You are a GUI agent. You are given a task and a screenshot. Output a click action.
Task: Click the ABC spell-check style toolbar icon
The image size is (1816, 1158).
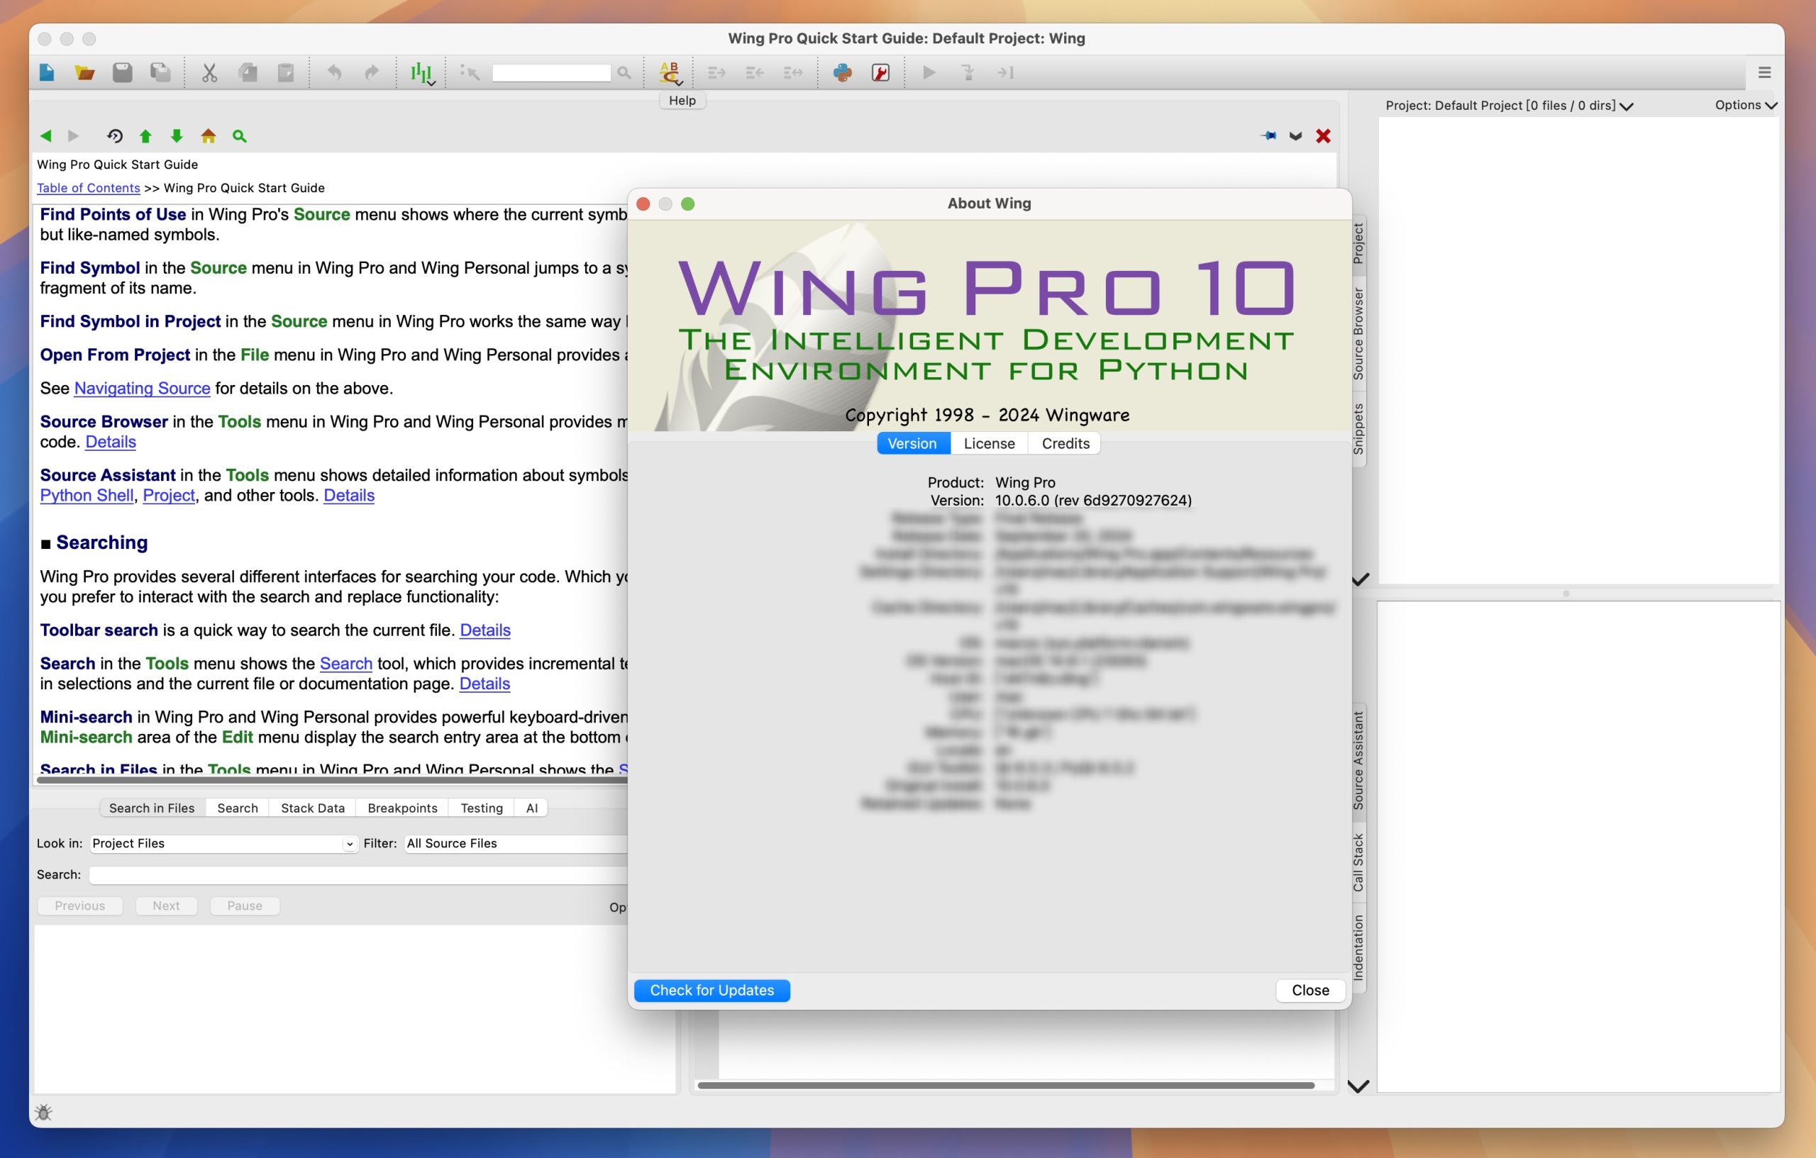click(670, 72)
